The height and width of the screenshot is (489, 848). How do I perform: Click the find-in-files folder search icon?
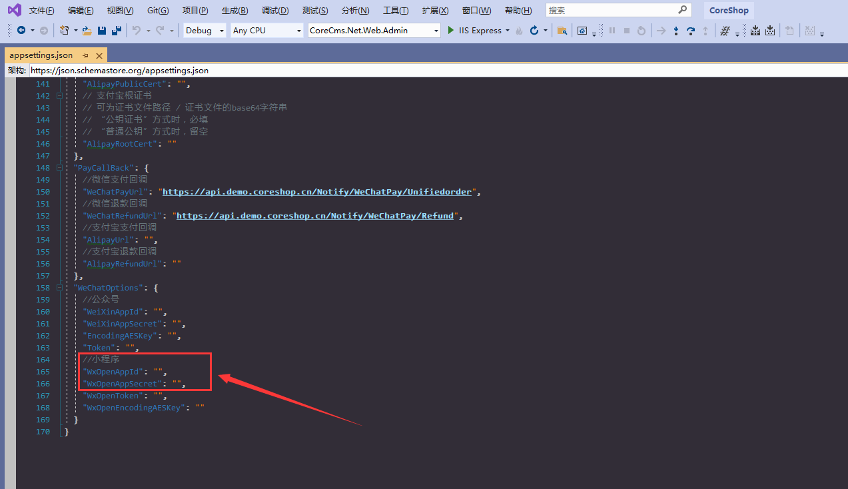(562, 31)
